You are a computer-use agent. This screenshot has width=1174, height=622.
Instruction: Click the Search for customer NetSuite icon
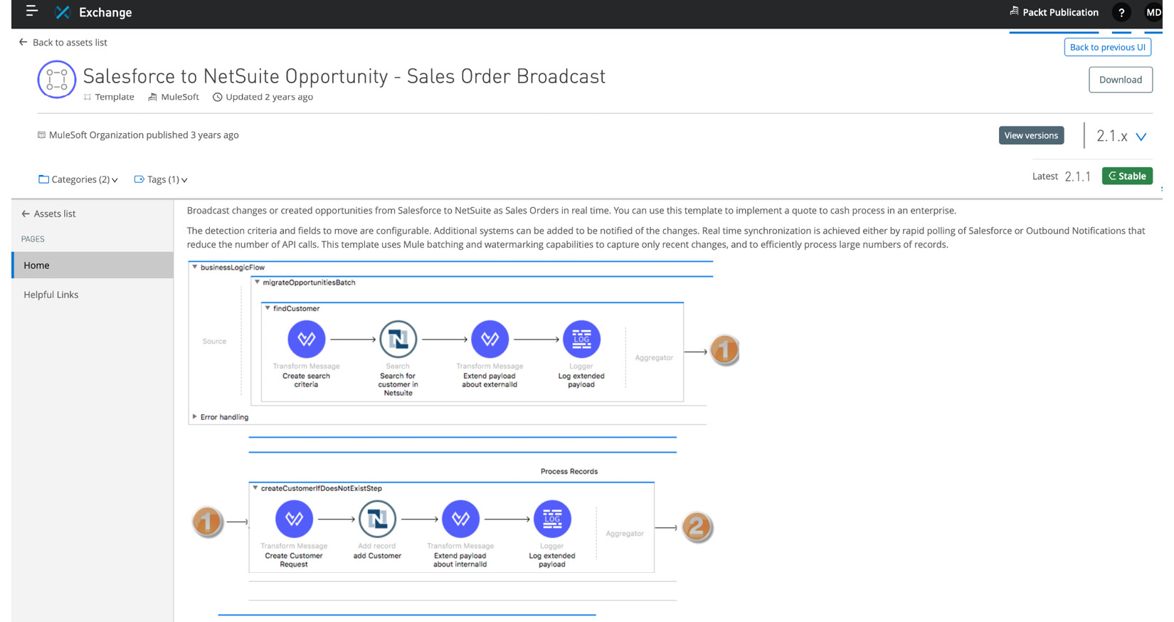(398, 339)
